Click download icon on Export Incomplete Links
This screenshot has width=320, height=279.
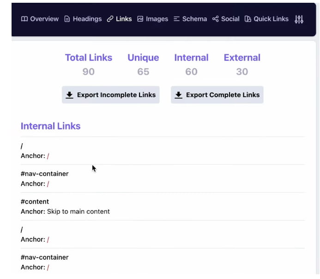[x=70, y=95]
